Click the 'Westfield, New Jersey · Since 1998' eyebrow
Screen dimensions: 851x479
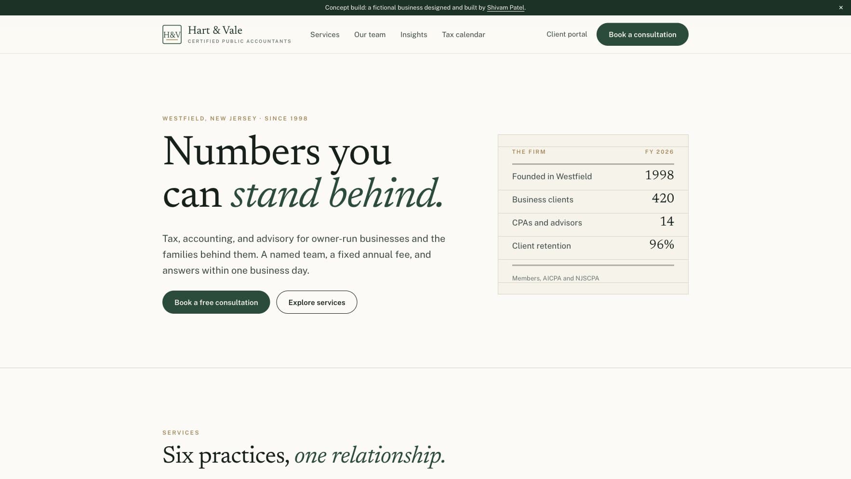tap(235, 119)
